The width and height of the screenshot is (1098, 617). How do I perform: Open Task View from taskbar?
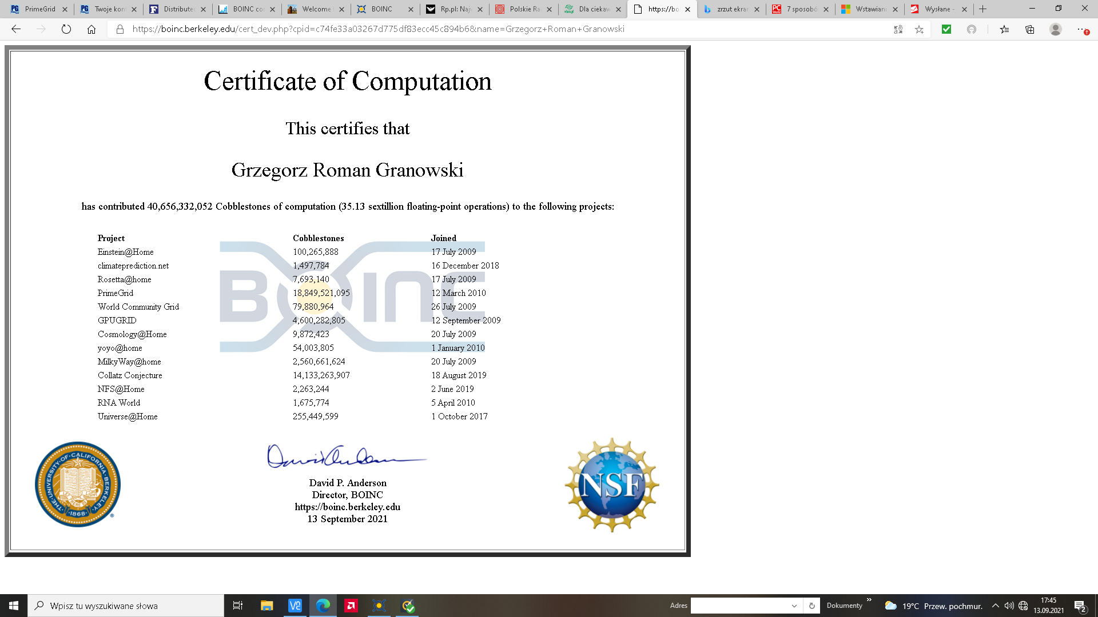pos(238,606)
